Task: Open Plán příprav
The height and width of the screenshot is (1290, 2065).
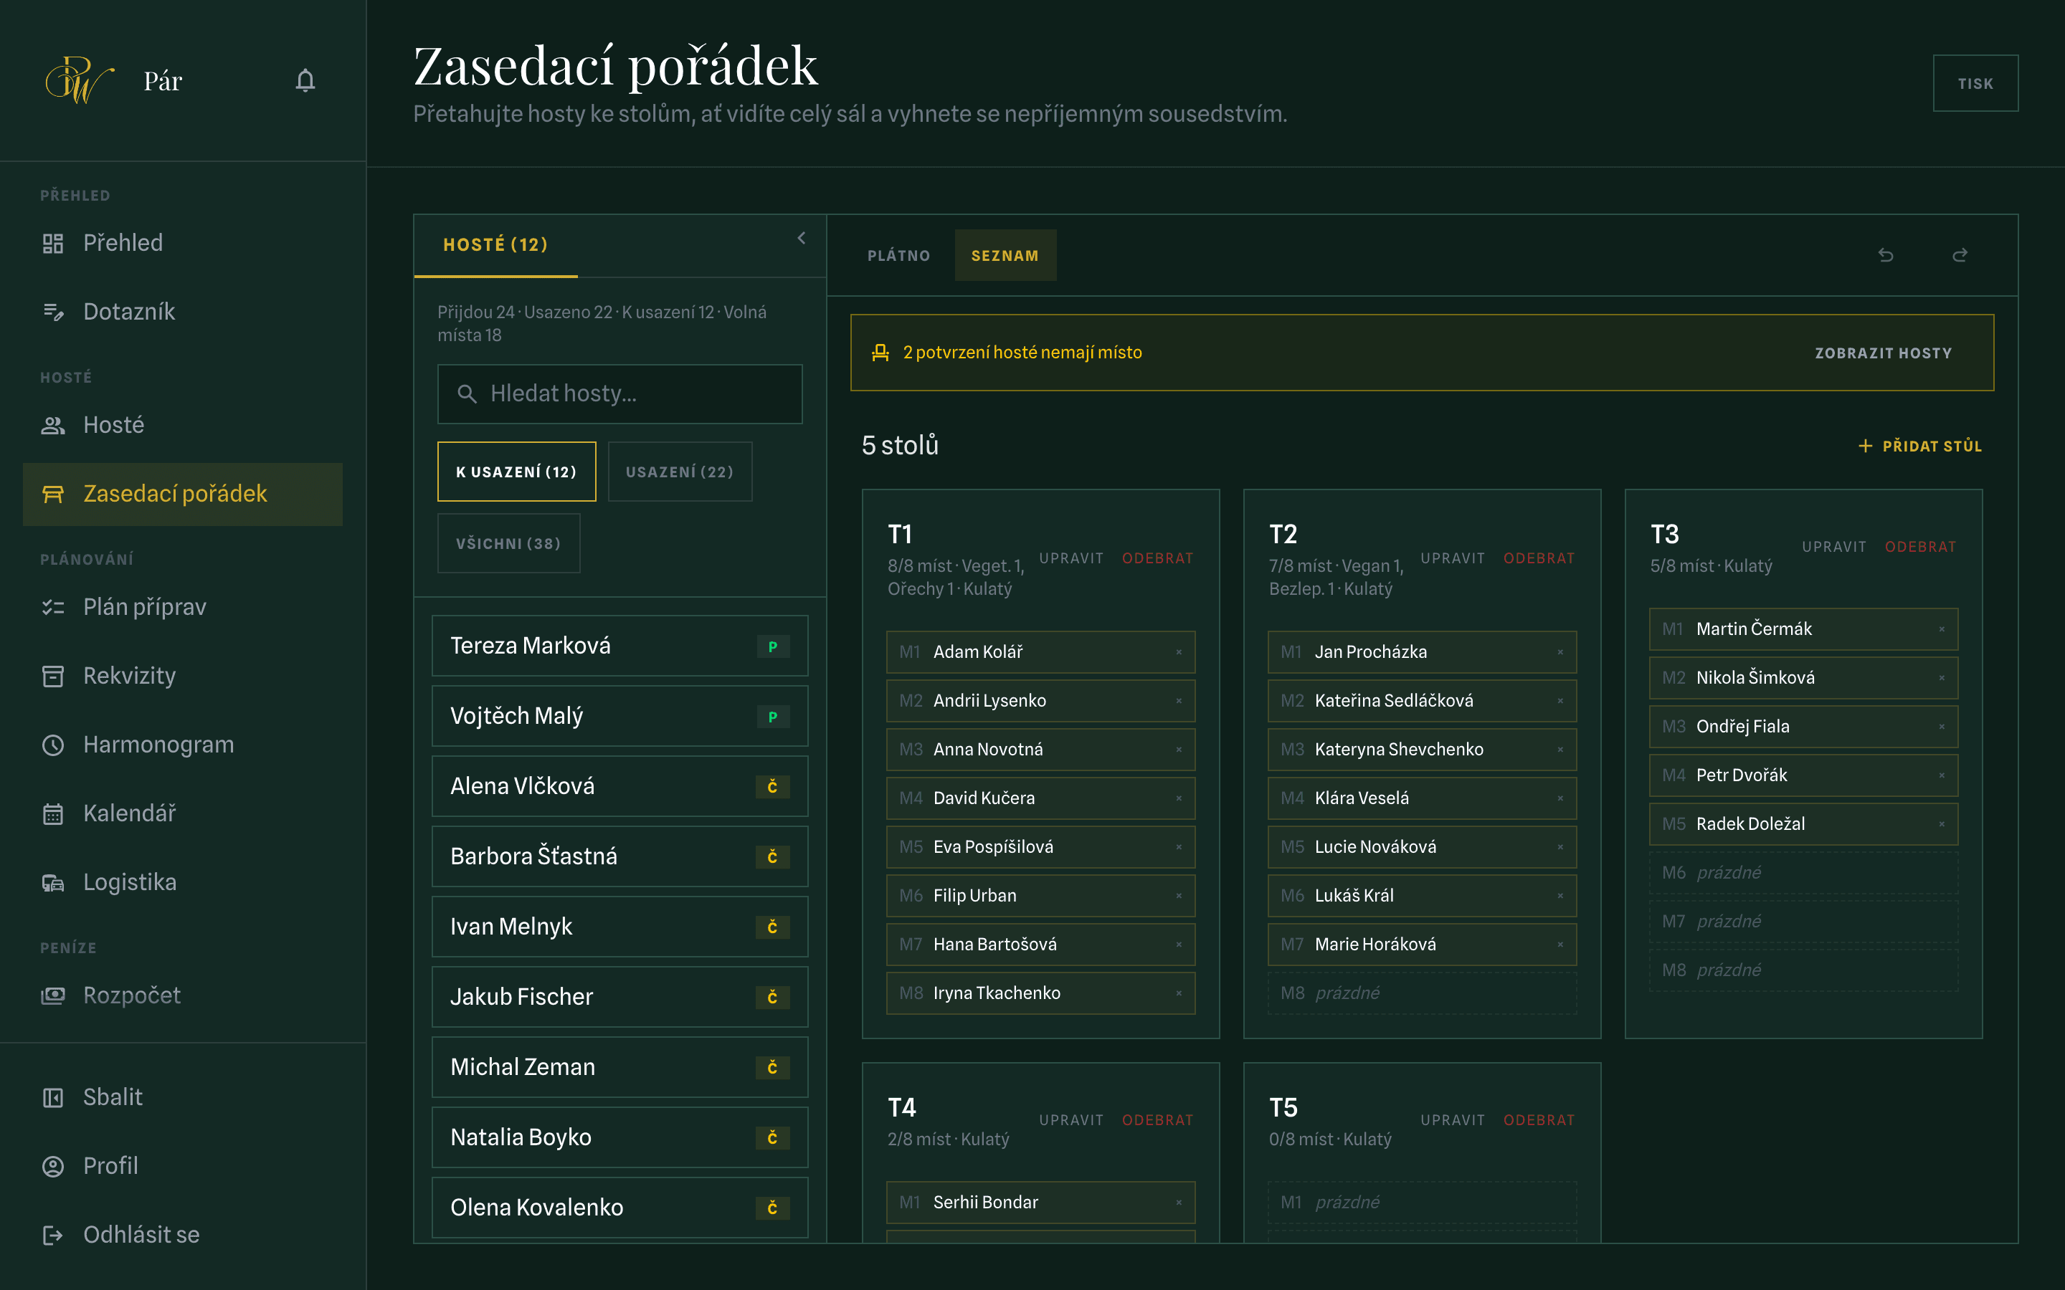Action: click(183, 606)
